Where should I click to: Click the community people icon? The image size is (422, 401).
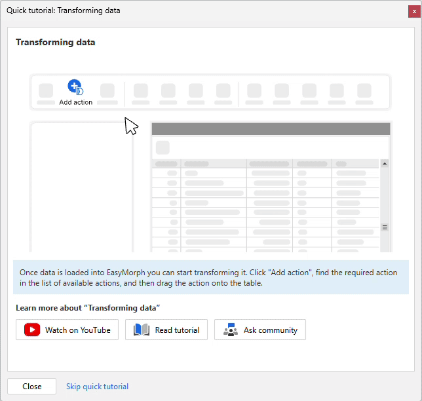(231, 330)
